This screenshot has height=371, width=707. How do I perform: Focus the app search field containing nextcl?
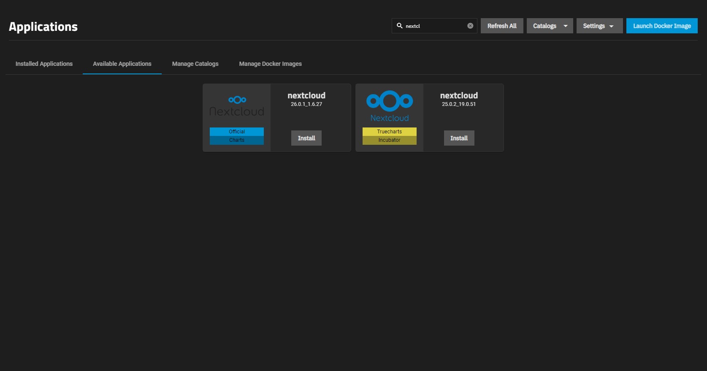(x=434, y=26)
